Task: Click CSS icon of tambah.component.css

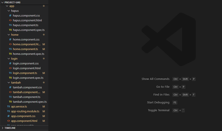Action: pyautogui.click(x=10, y=87)
